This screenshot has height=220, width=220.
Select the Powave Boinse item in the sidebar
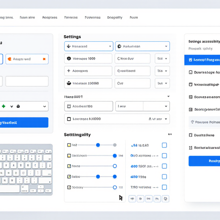[x=204, y=122]
